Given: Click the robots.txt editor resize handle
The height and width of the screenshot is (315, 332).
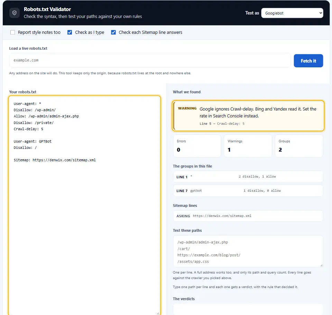Looking at the screenshot, I should click(158, 313).
